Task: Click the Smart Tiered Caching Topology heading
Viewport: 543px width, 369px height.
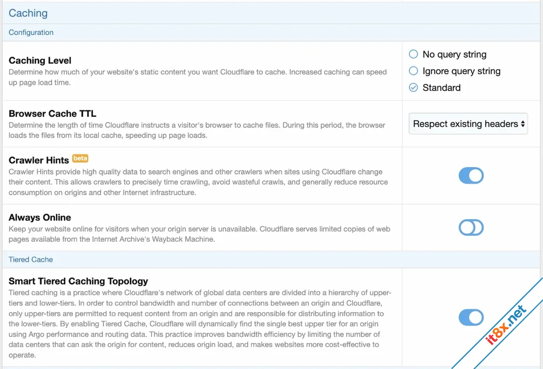Action: [78, 281]
